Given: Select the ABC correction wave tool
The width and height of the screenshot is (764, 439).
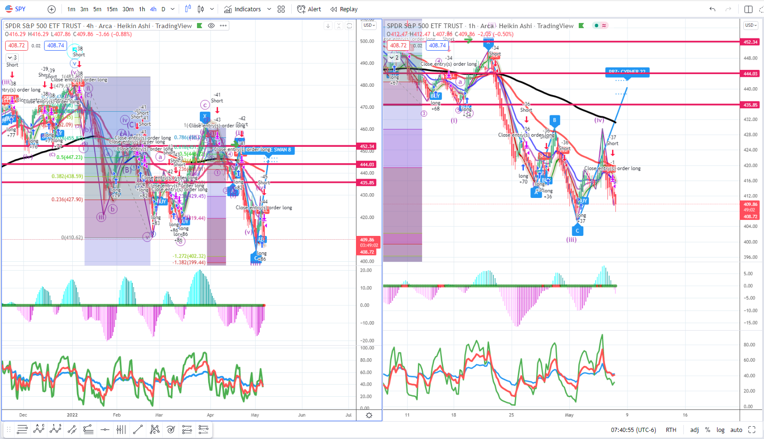Looking at the screenshot, I should pyautogui.click(x=39, y=429).
